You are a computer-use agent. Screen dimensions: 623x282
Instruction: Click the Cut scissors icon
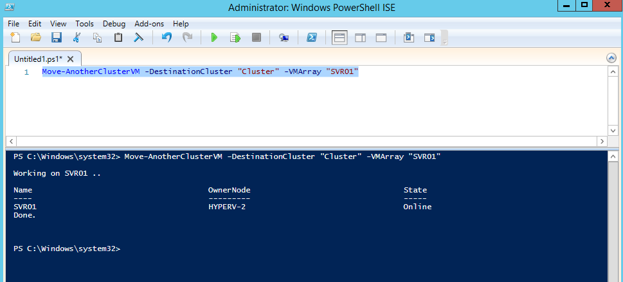(x=77, y=37)
